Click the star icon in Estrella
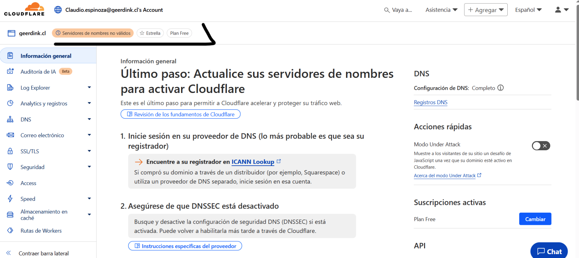 tap(142, 33)
